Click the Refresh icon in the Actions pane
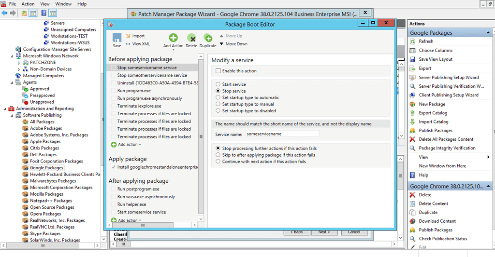Viewport: 495px width, 257px height. 412,41
